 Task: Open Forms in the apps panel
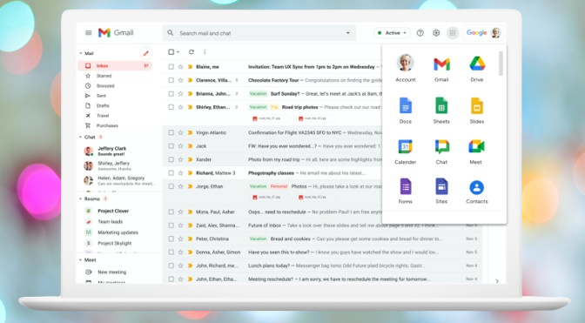406,191
